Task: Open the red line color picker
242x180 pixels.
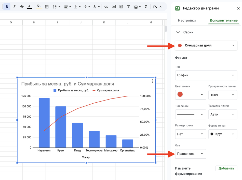Action: 191,95
